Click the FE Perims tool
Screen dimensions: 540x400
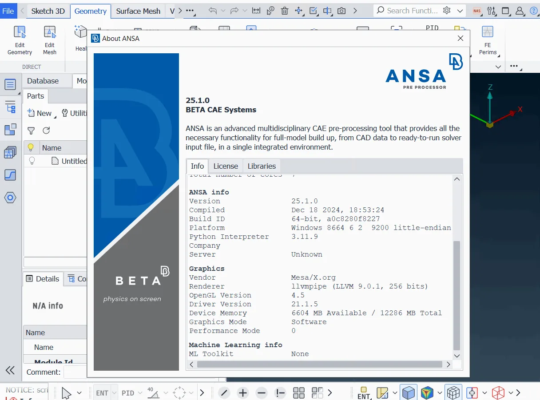(x=488, y=40)
